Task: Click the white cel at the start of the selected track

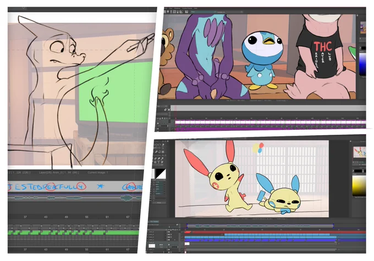Action: pyautogui.click(x=187, y=243)
